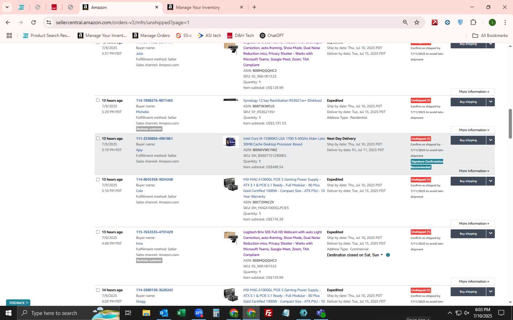
Task: Open buyer Michelle's profile link
Action: [x=142, y=112]
